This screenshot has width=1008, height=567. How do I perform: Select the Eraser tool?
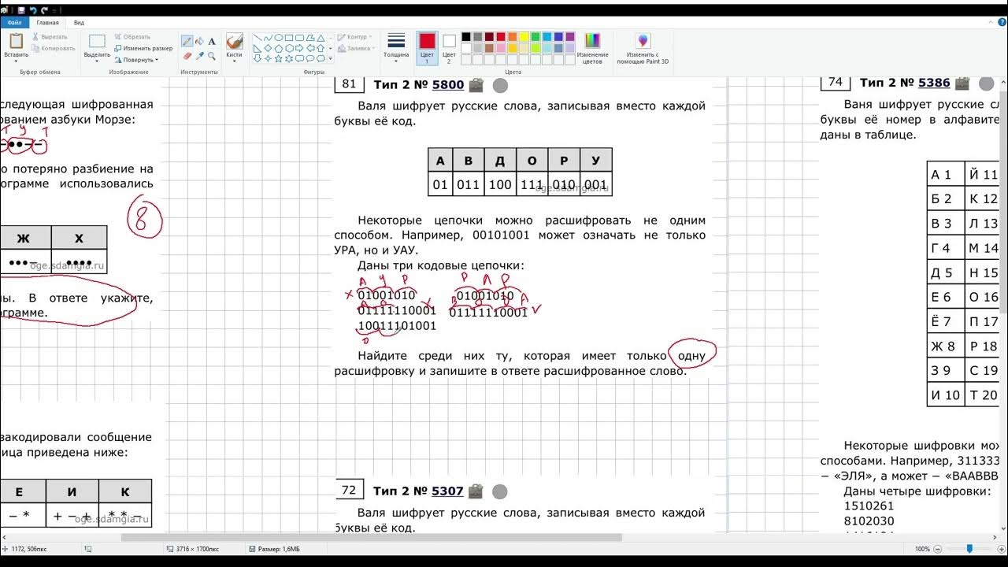[x=187, y=56]
